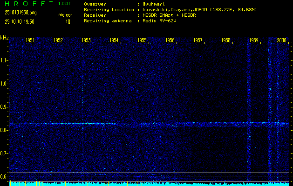Click the antenna value Radix RY-62V
Image resolution: width=293 pixels, height=186 pixels.
pyautogui.click(x=159, y=21)
